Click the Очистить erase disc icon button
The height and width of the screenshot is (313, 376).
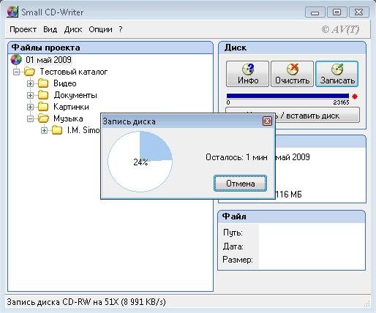tap(292, 74)
